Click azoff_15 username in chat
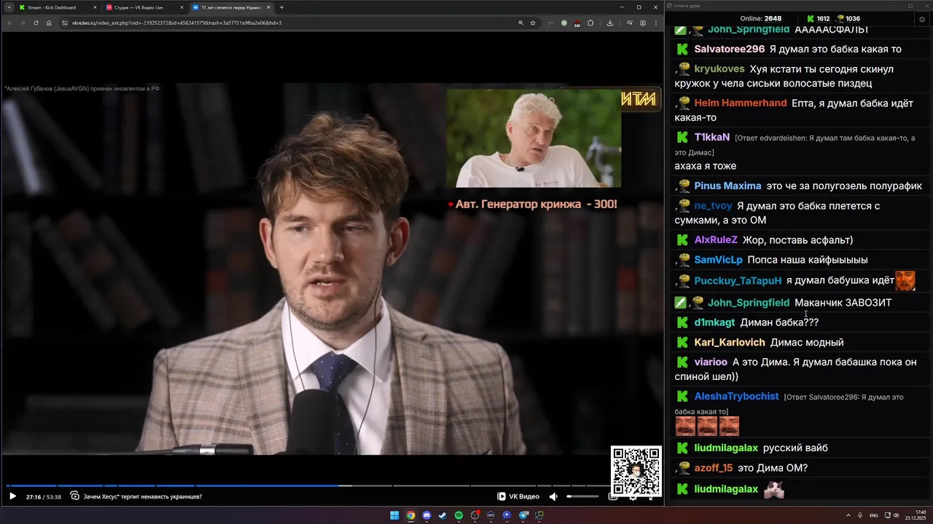Viewport: 933px width, 524px height. 714,468
